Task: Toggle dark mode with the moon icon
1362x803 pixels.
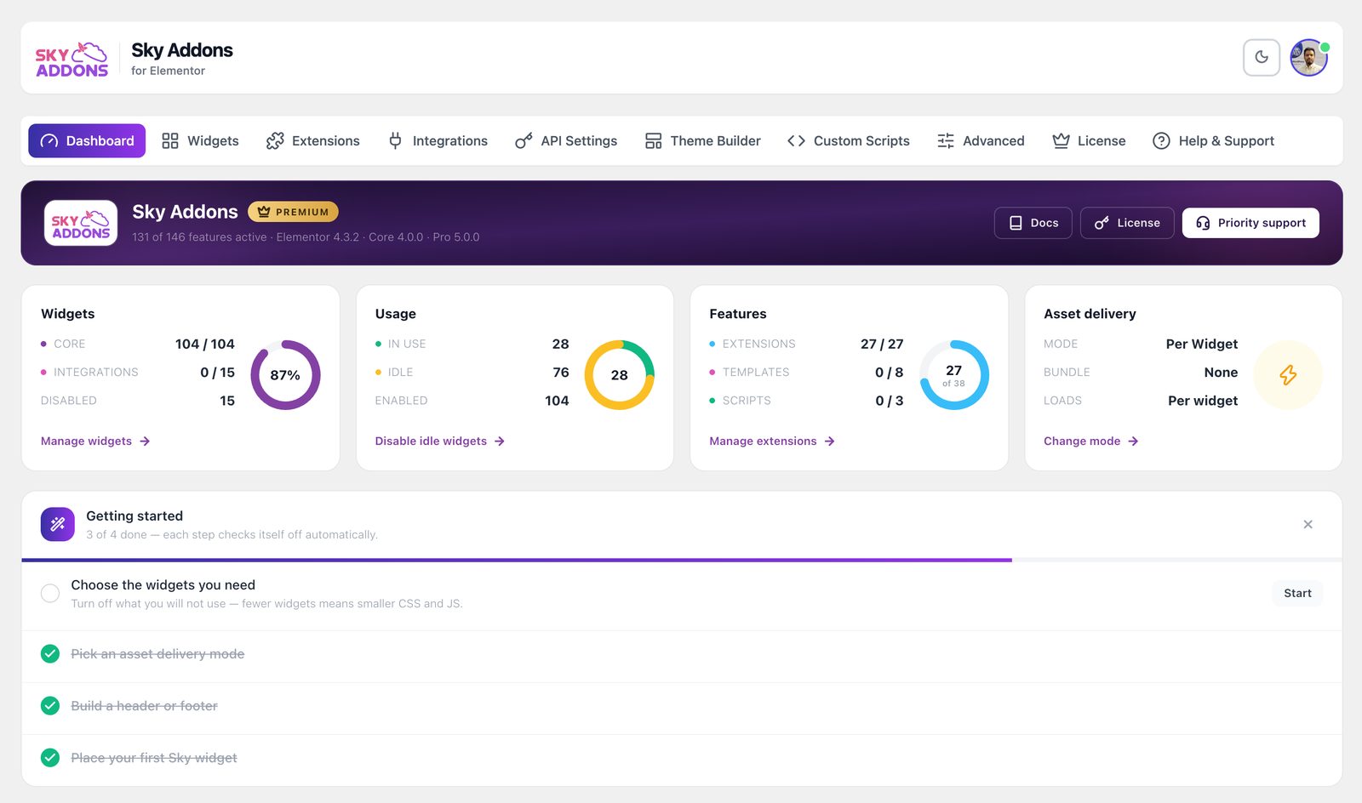Action: point(1261,58)
